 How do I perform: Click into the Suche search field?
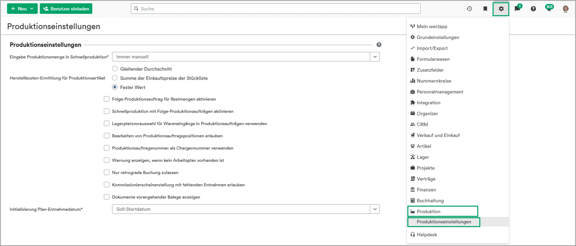coord(276,9)
